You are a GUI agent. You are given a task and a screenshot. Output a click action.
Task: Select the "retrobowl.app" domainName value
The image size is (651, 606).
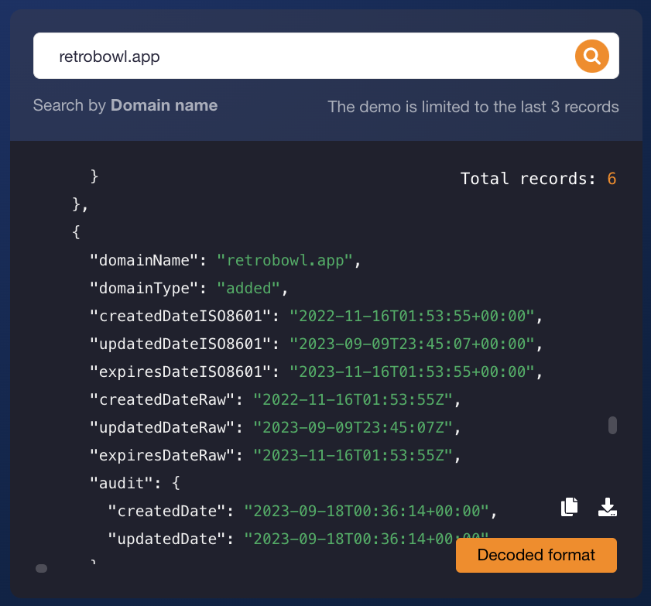(284, 261)
